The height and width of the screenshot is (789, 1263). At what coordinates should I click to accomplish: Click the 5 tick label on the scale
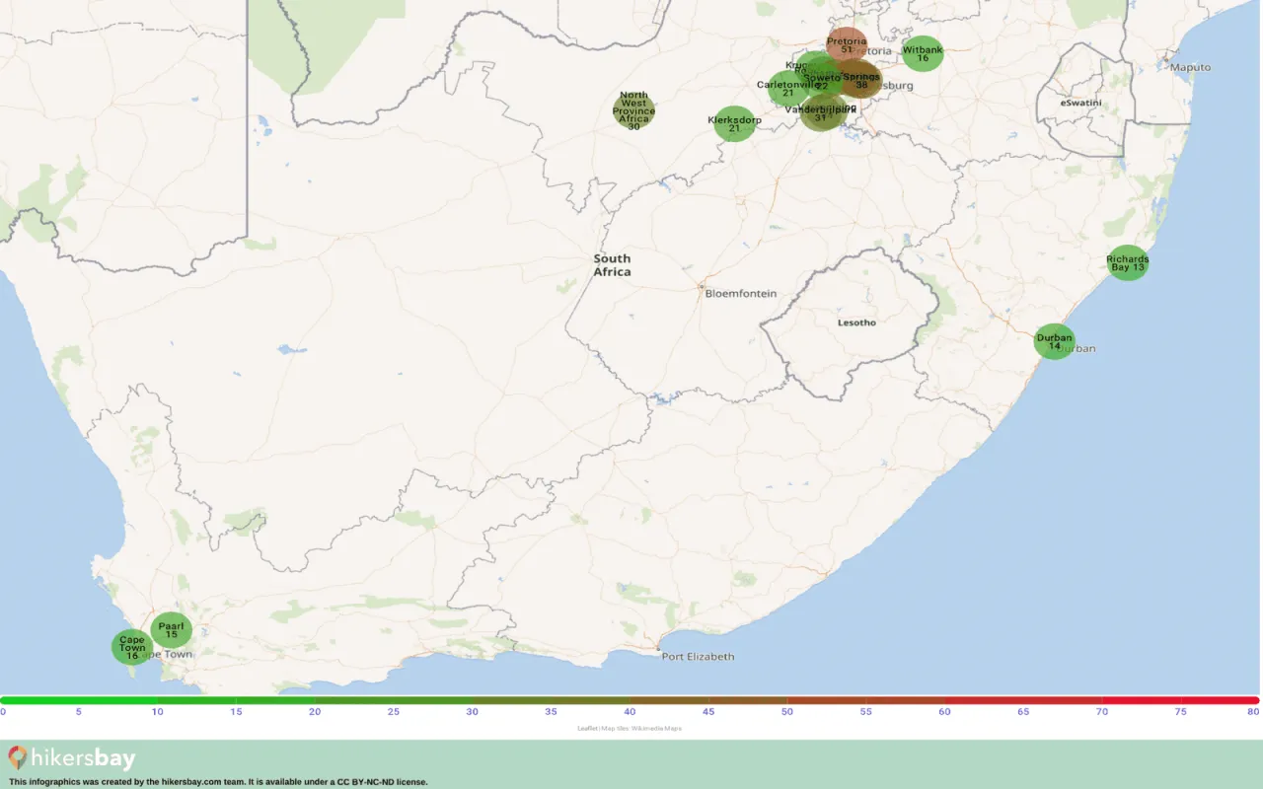click(79, 711)
